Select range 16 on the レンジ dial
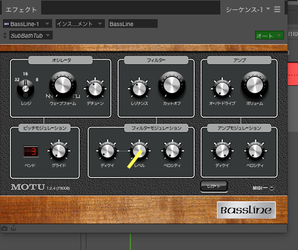298x250 pixels. click(26, 74)
